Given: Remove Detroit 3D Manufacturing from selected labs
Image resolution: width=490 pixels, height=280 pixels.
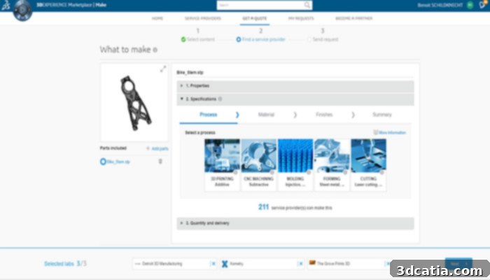Looking at the screenshot, I should [x=213, y=264].
